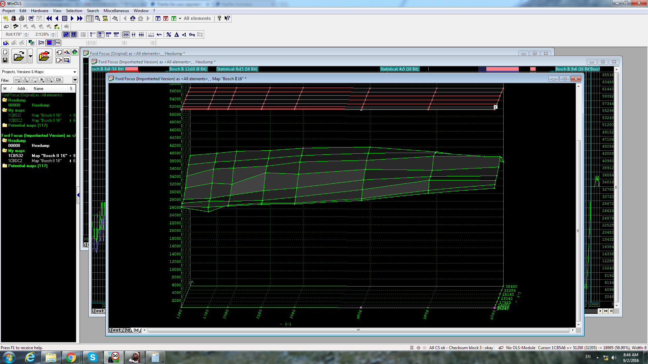Click the import file arrow-into-page icon

tap(59, 52)
